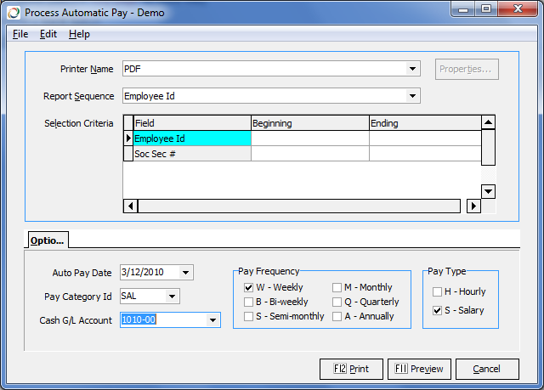
Task: Check the H - Hourly pay type
Action: coord(437,291)
